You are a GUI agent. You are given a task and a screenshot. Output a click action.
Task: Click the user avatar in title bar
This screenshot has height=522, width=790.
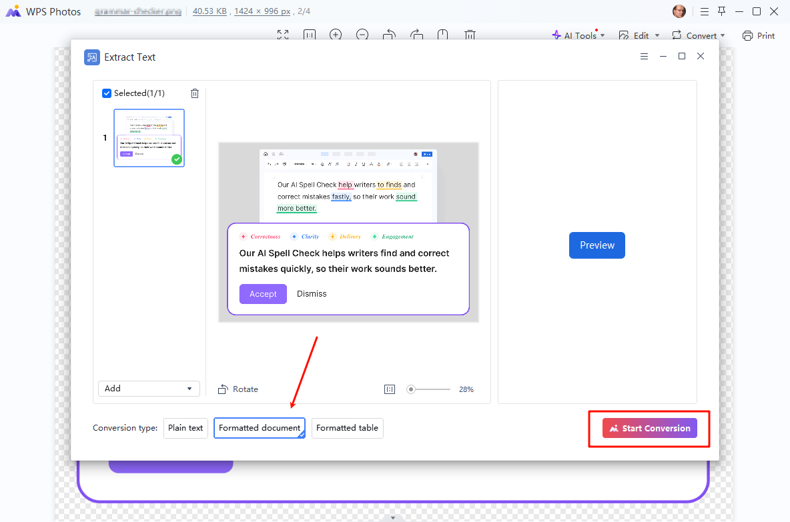[679, 11]
